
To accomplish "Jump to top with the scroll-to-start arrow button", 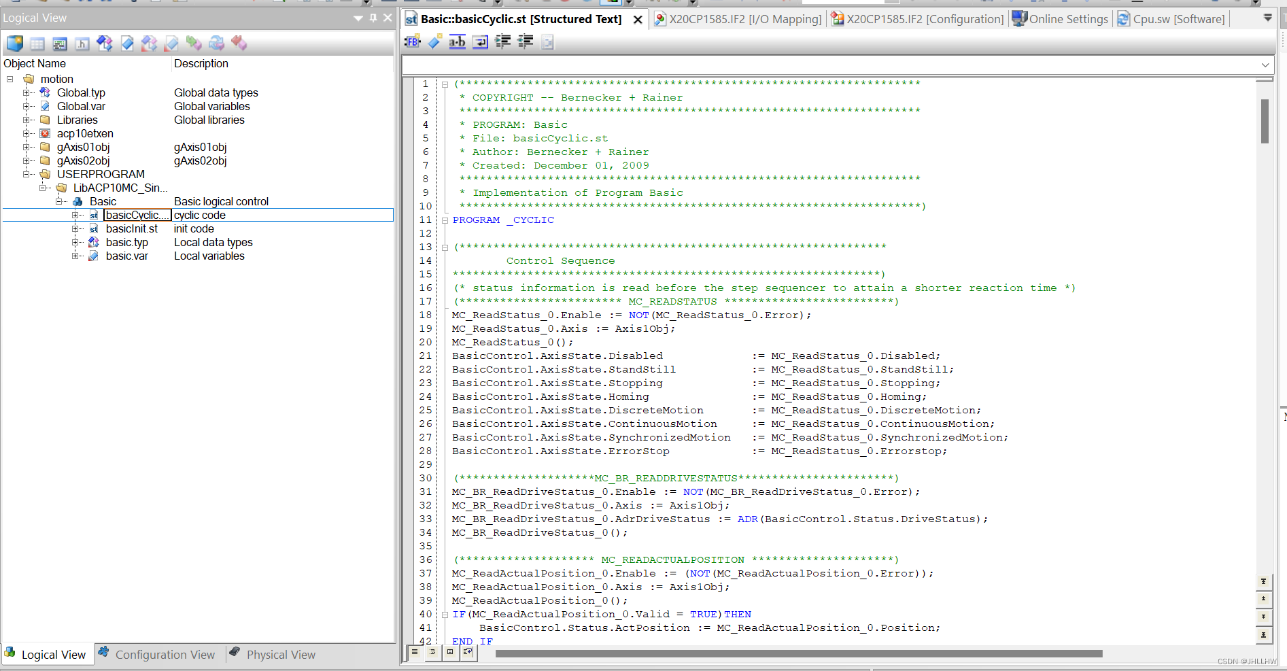I will [1263, 582].
